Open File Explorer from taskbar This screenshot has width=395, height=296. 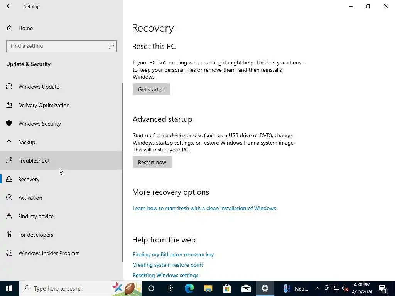click(208, 288)
